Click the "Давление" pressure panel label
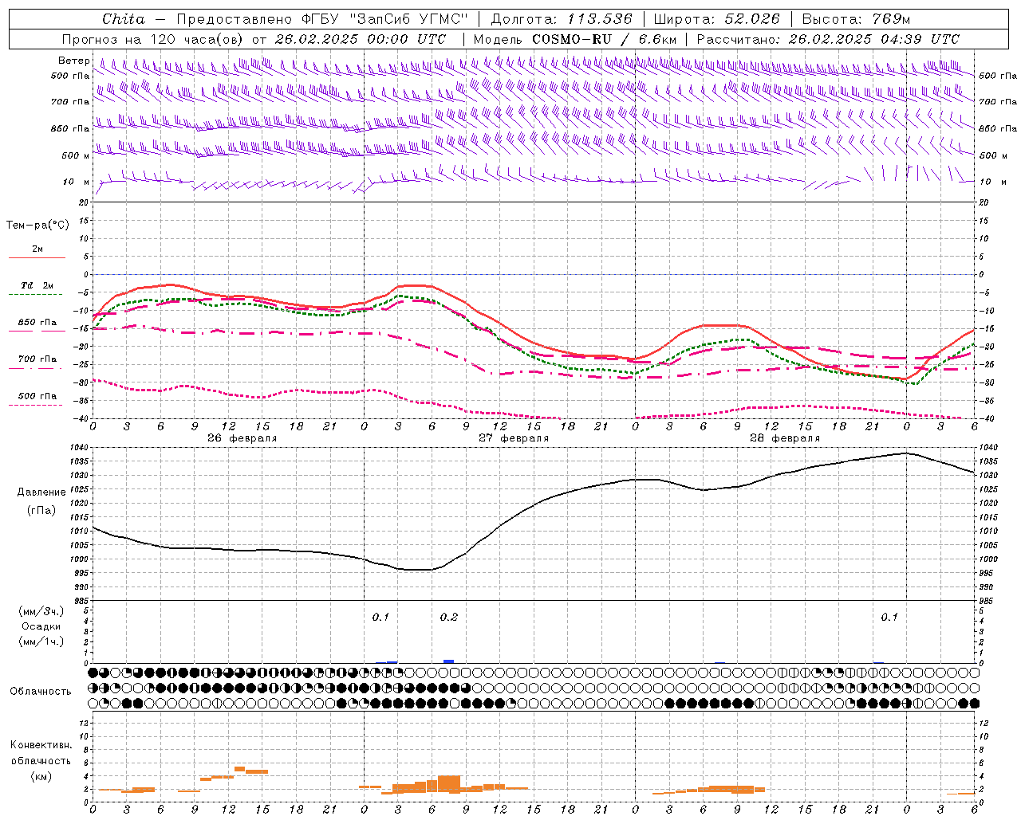Screen dimensions: 1021x816 click(41, 492)
